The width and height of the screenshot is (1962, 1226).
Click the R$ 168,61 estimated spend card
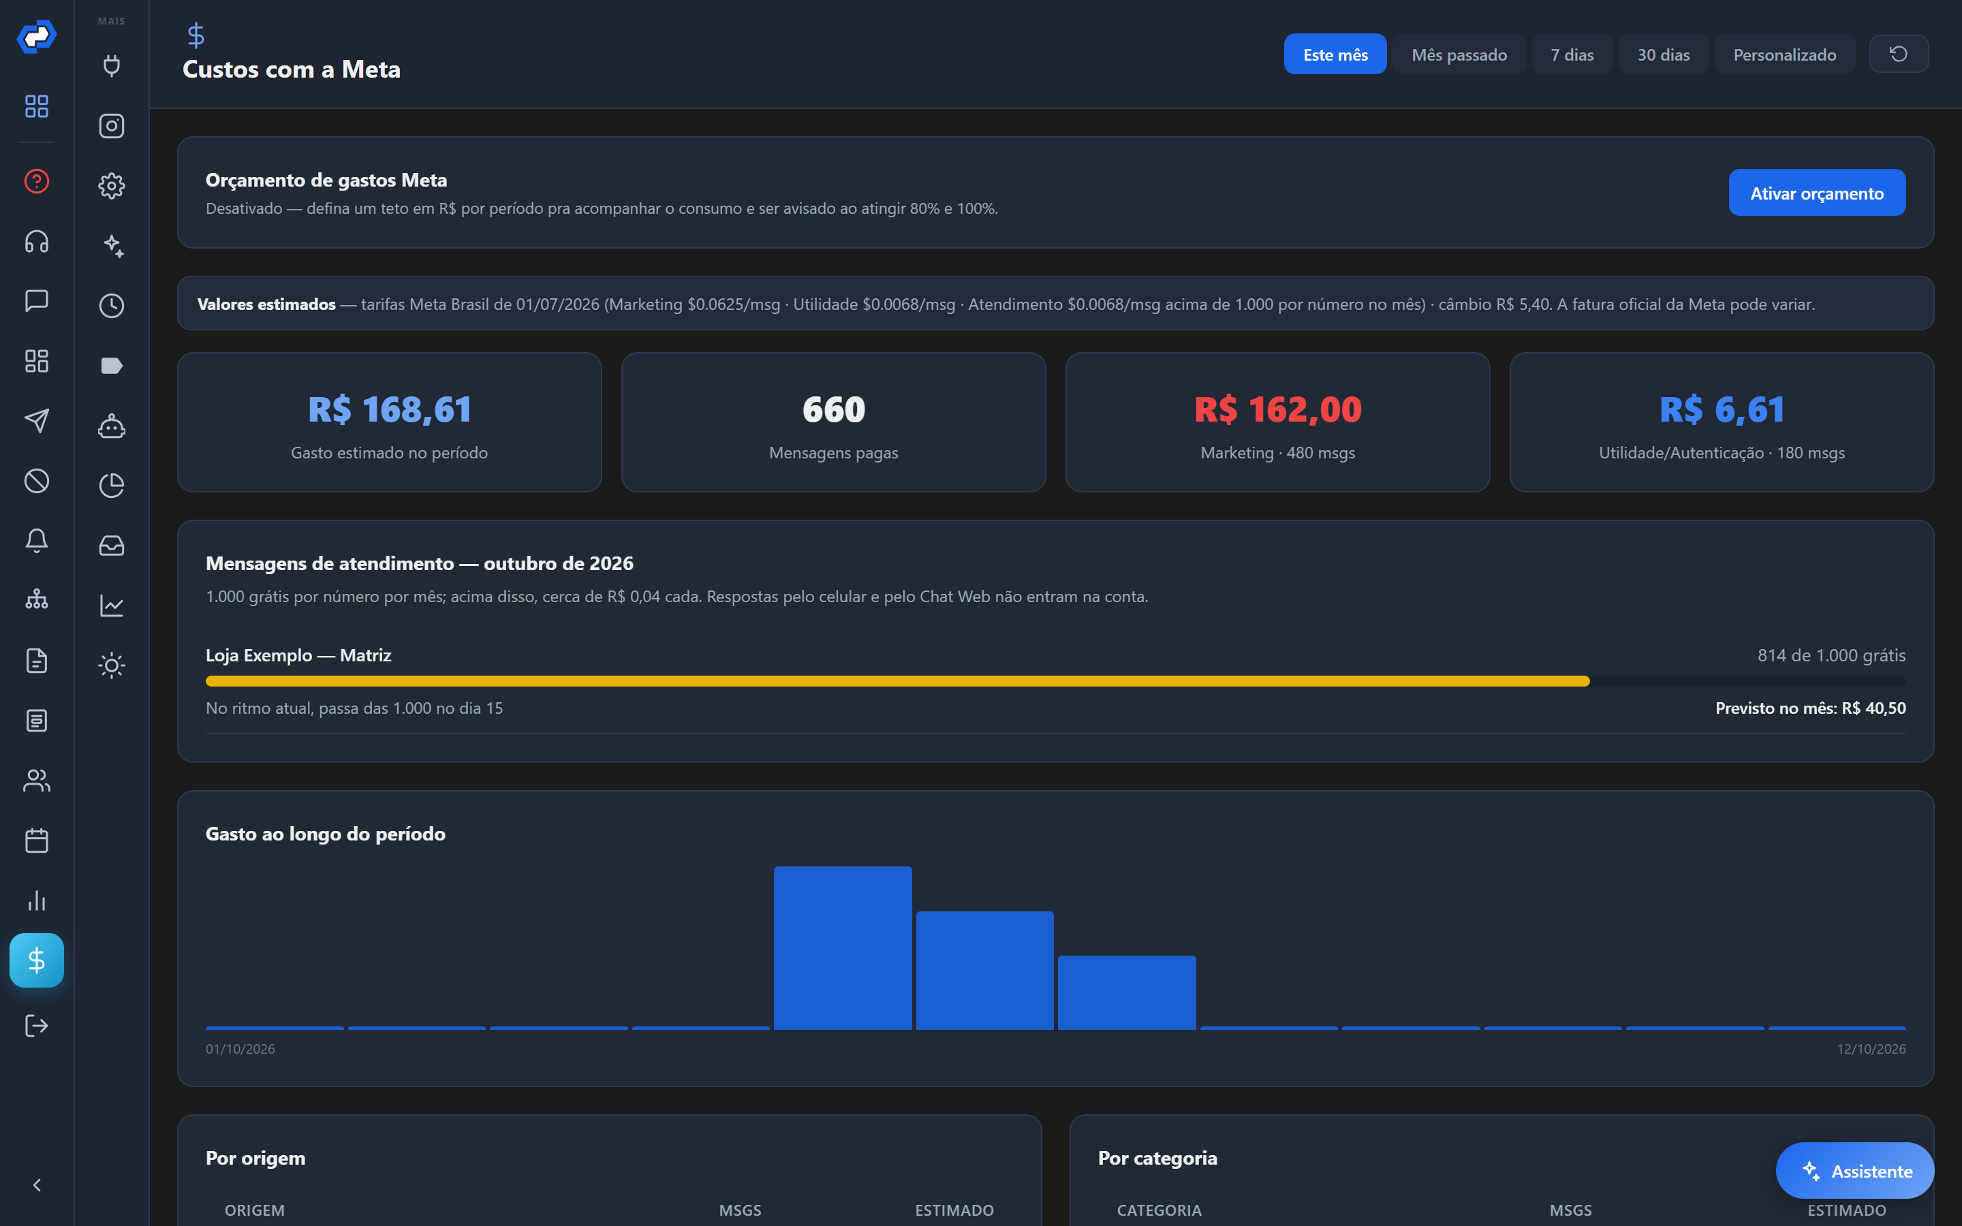pos(389,422)
